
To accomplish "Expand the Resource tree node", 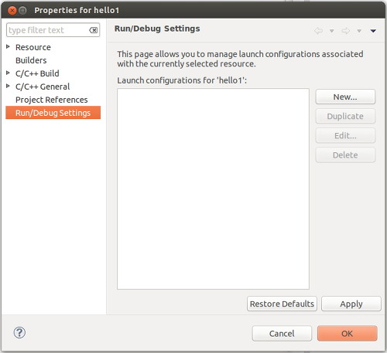I will coord(8,46).
